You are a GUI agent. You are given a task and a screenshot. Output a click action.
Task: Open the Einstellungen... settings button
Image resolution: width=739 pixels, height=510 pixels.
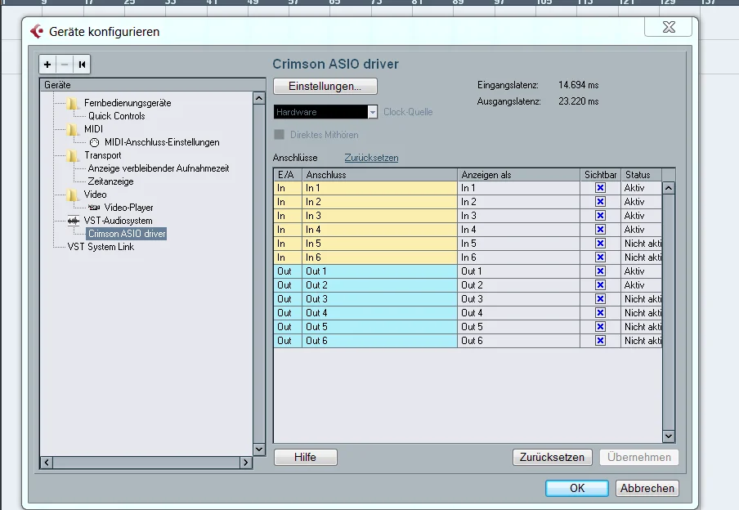[x=325, y=86]
